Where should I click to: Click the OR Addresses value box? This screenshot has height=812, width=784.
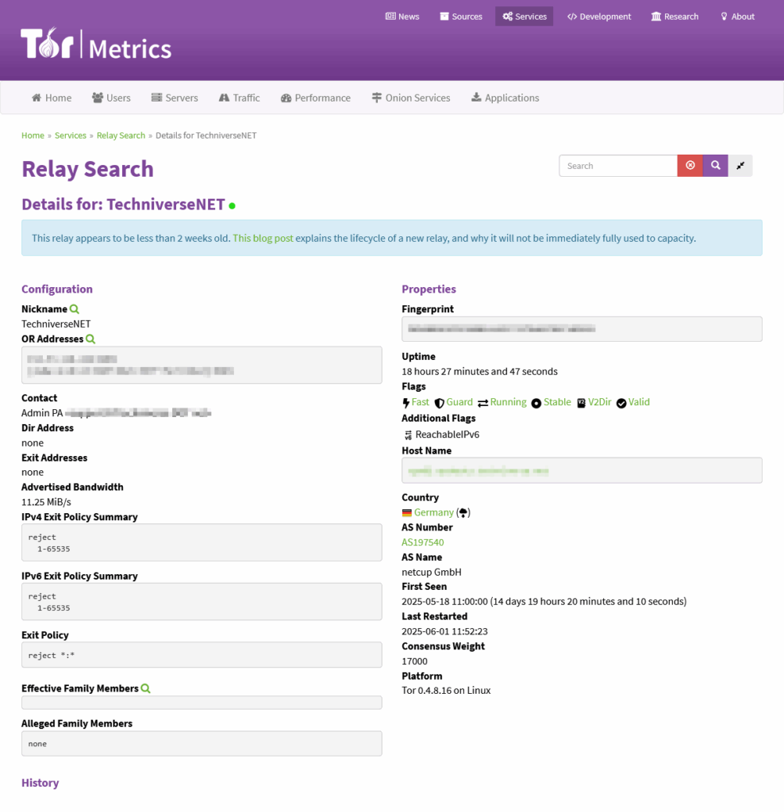point(202,365)
